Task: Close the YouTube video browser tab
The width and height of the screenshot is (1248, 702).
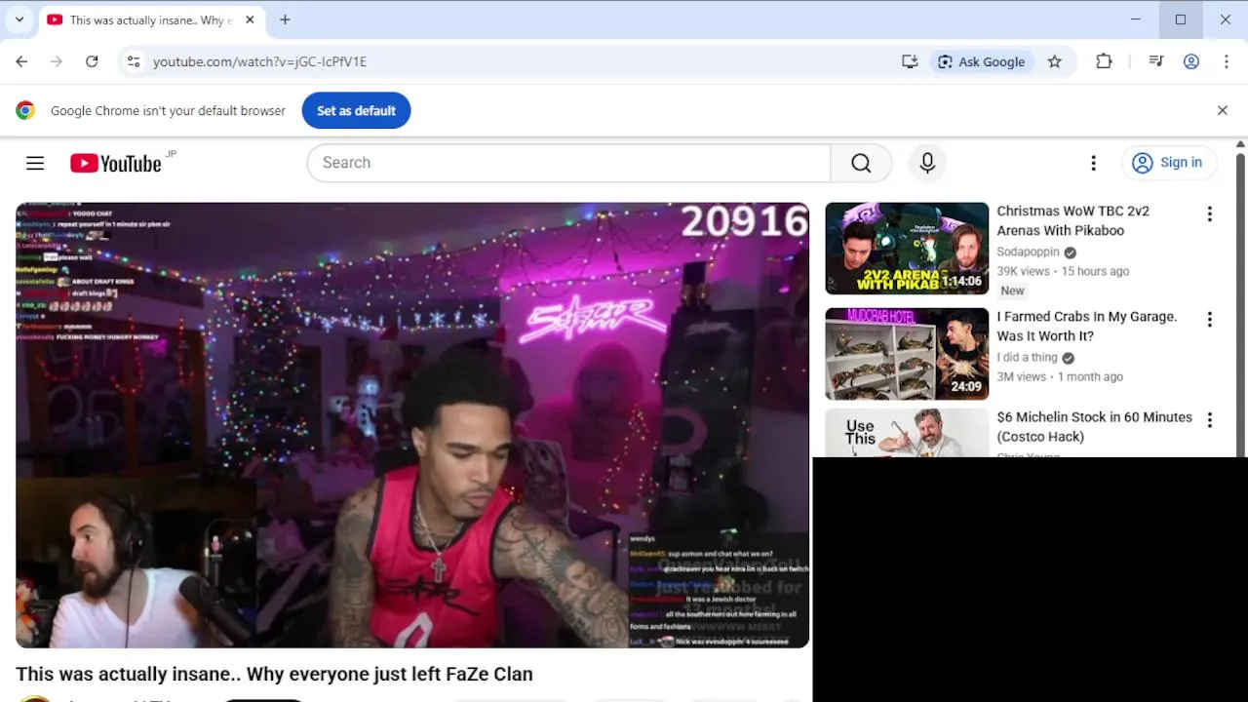Action: click(250, 19)
